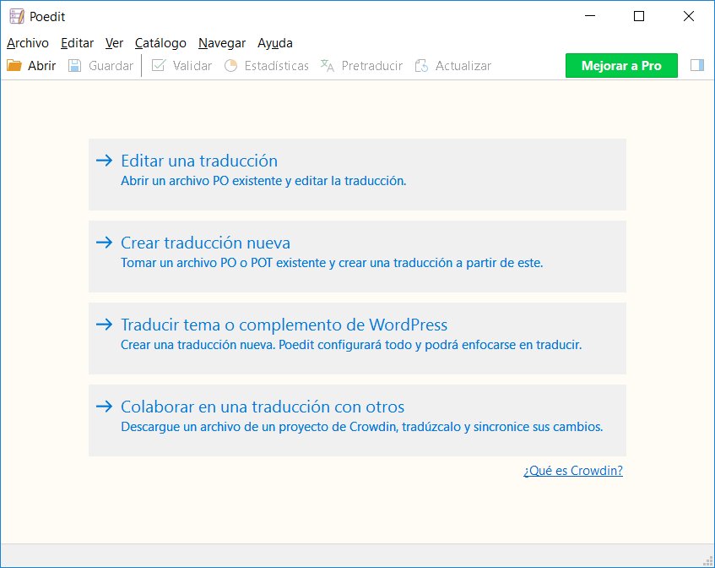715x568 pixels.
Task: Open the Ver menu
Action: point(114,43)
